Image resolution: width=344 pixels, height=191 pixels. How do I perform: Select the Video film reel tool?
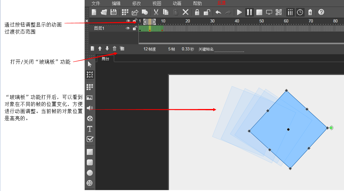(90, 119)
